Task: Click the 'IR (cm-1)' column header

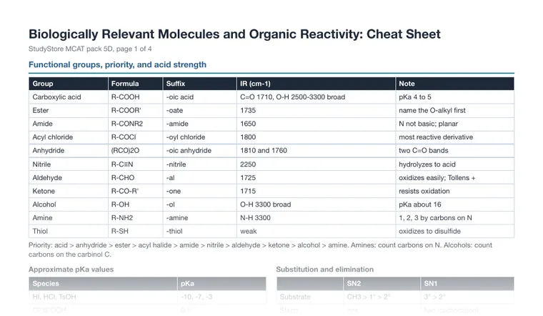Action: pos(317,84)
